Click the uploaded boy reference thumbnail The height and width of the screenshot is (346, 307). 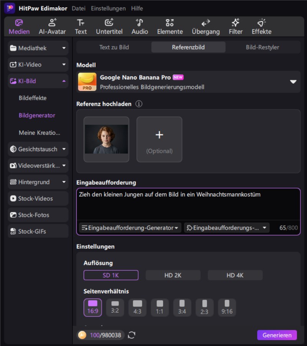tap(106, 139)
